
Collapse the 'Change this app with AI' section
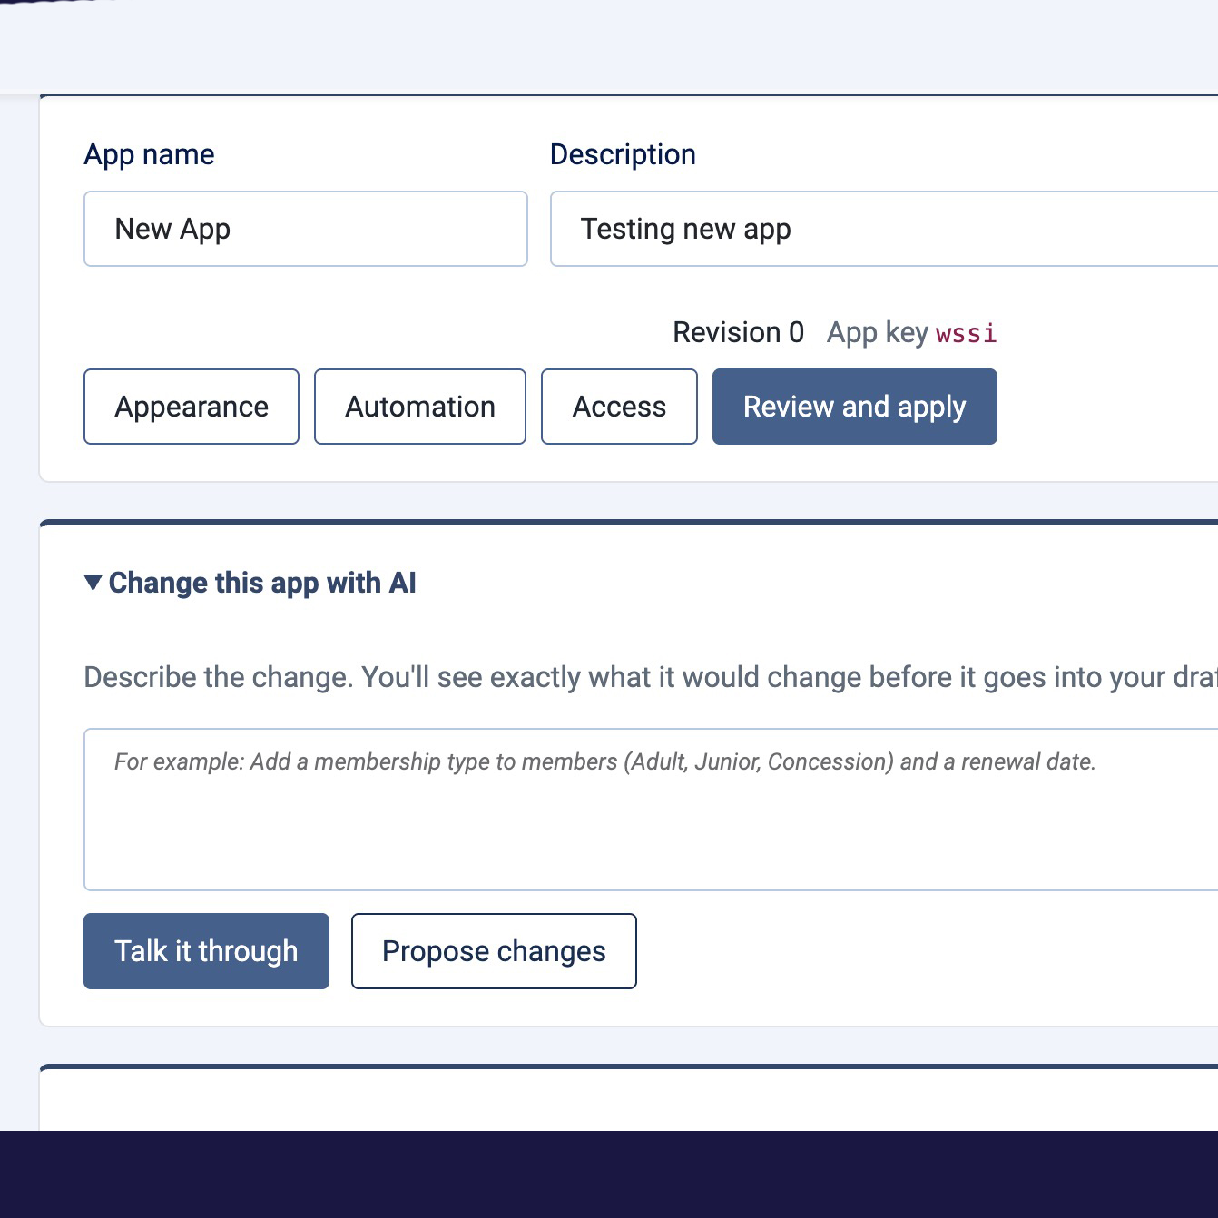(x=250, y=583)
